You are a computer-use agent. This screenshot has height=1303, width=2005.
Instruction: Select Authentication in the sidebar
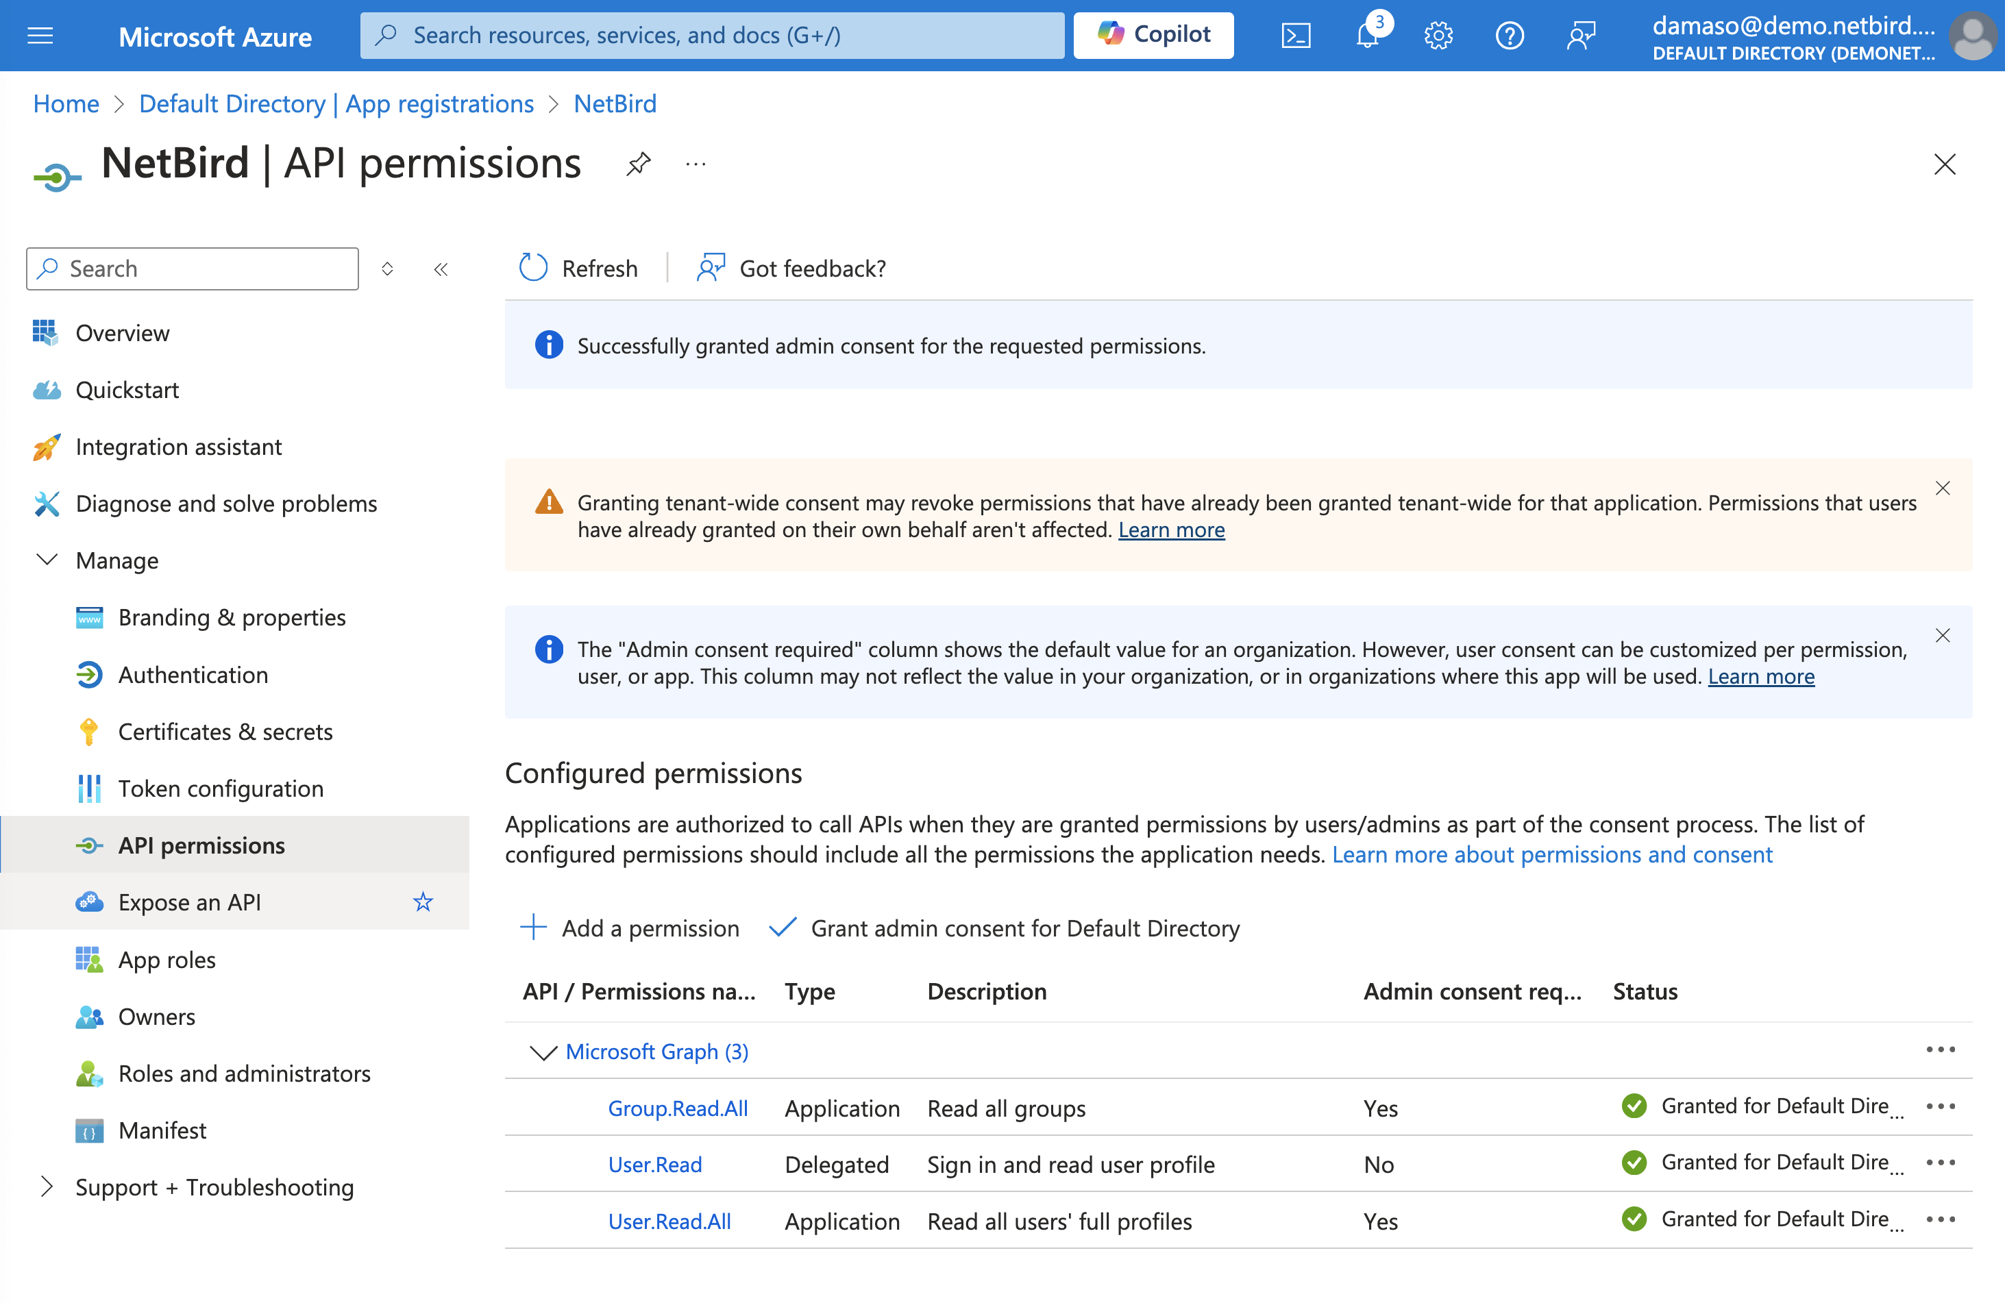point(193,674)
